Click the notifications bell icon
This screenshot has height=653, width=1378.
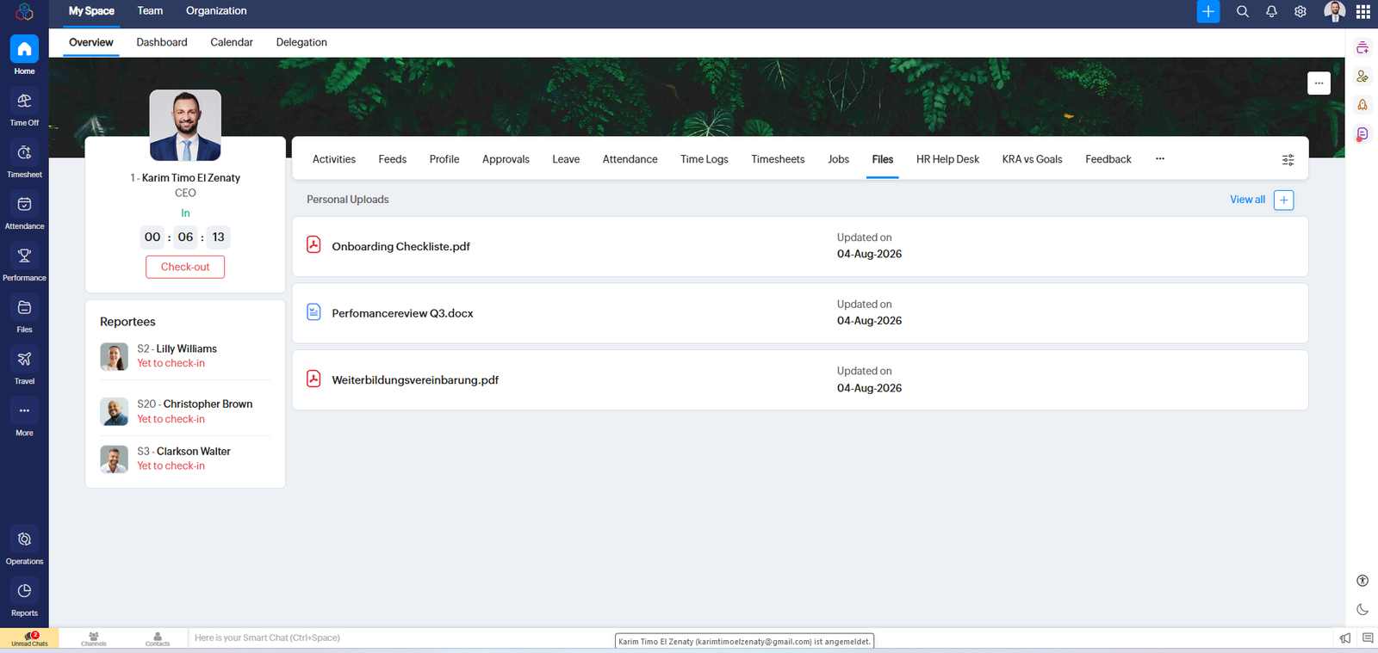click(1271, 11)
